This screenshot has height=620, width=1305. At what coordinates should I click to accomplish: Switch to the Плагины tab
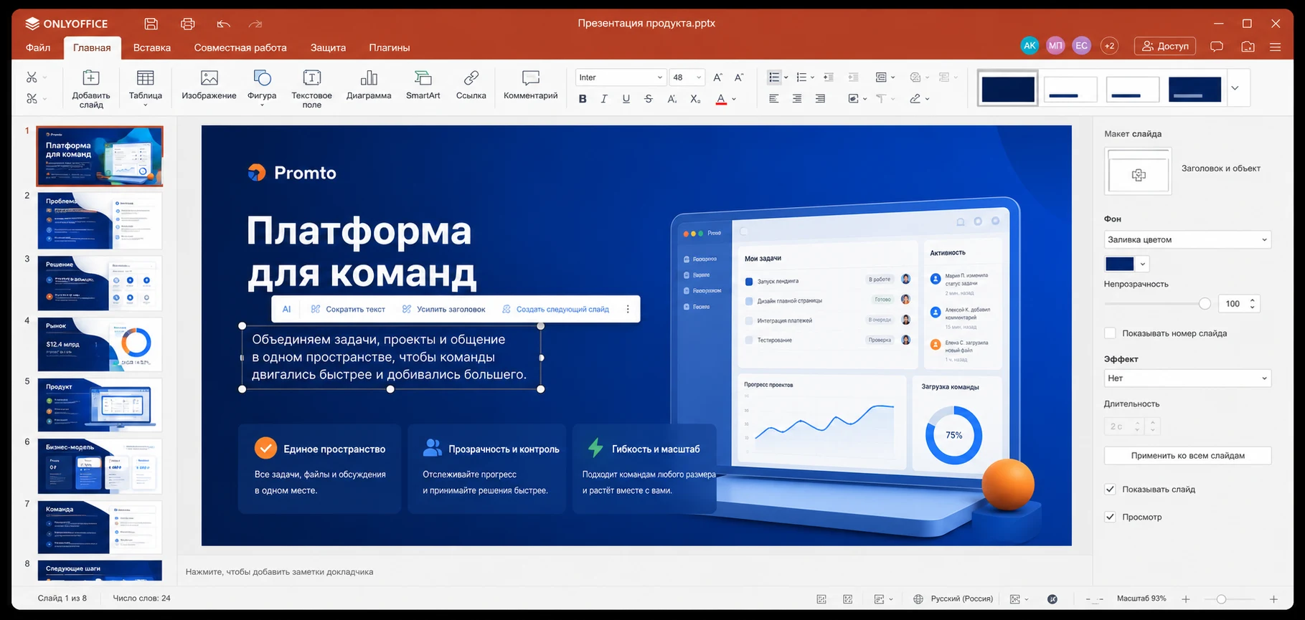click(390, 47)
